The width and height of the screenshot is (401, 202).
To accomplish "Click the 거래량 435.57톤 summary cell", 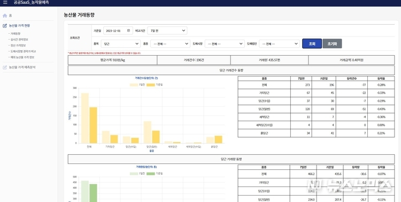I will (269, 60).
